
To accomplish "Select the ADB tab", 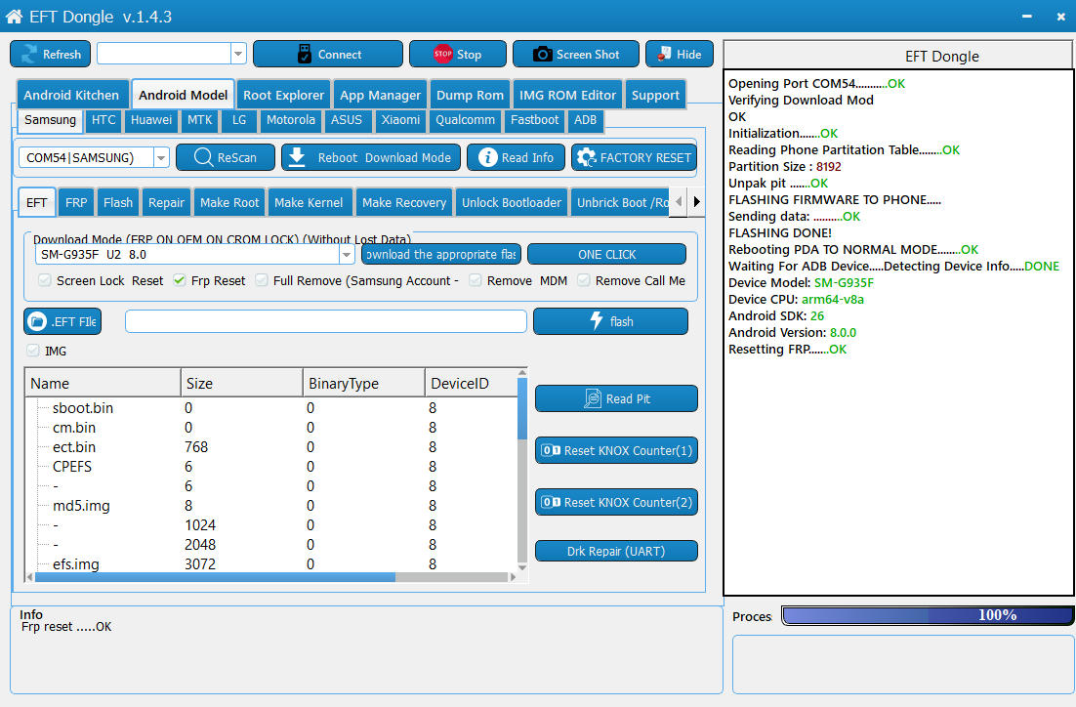I will click(x=585, y=120).
